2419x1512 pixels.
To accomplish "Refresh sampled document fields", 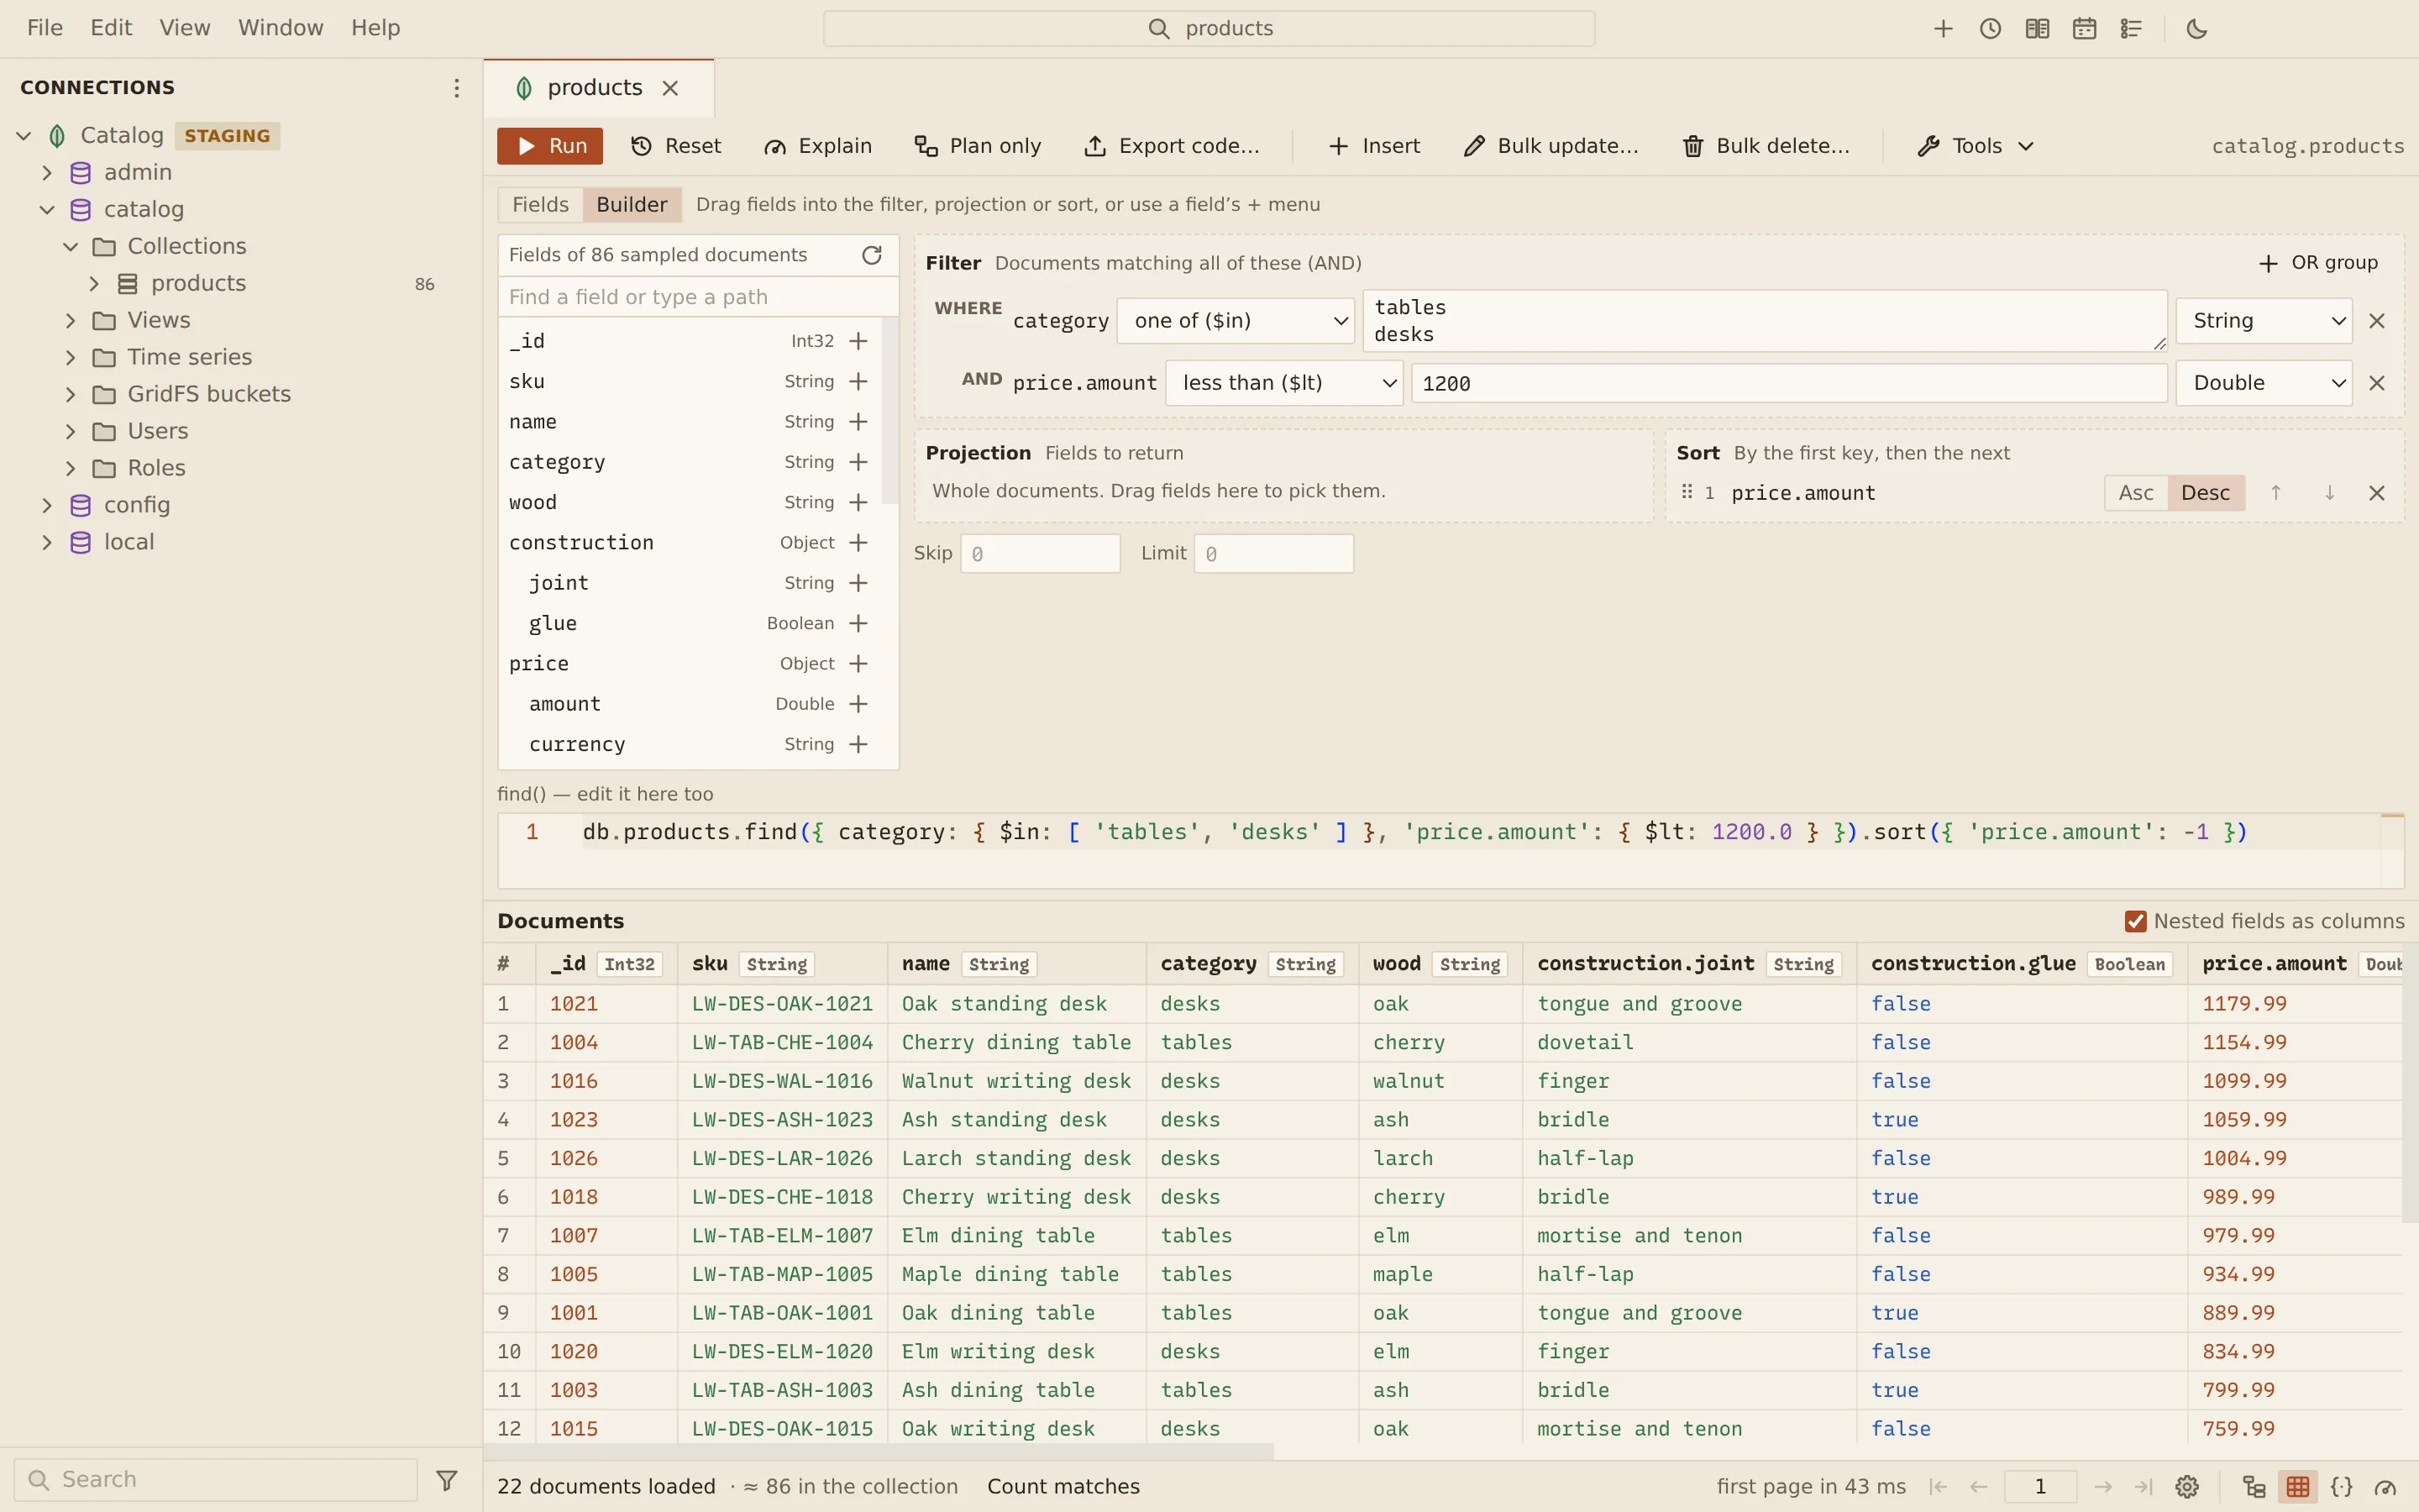I will pyautogui.click(x=872, y=255).
